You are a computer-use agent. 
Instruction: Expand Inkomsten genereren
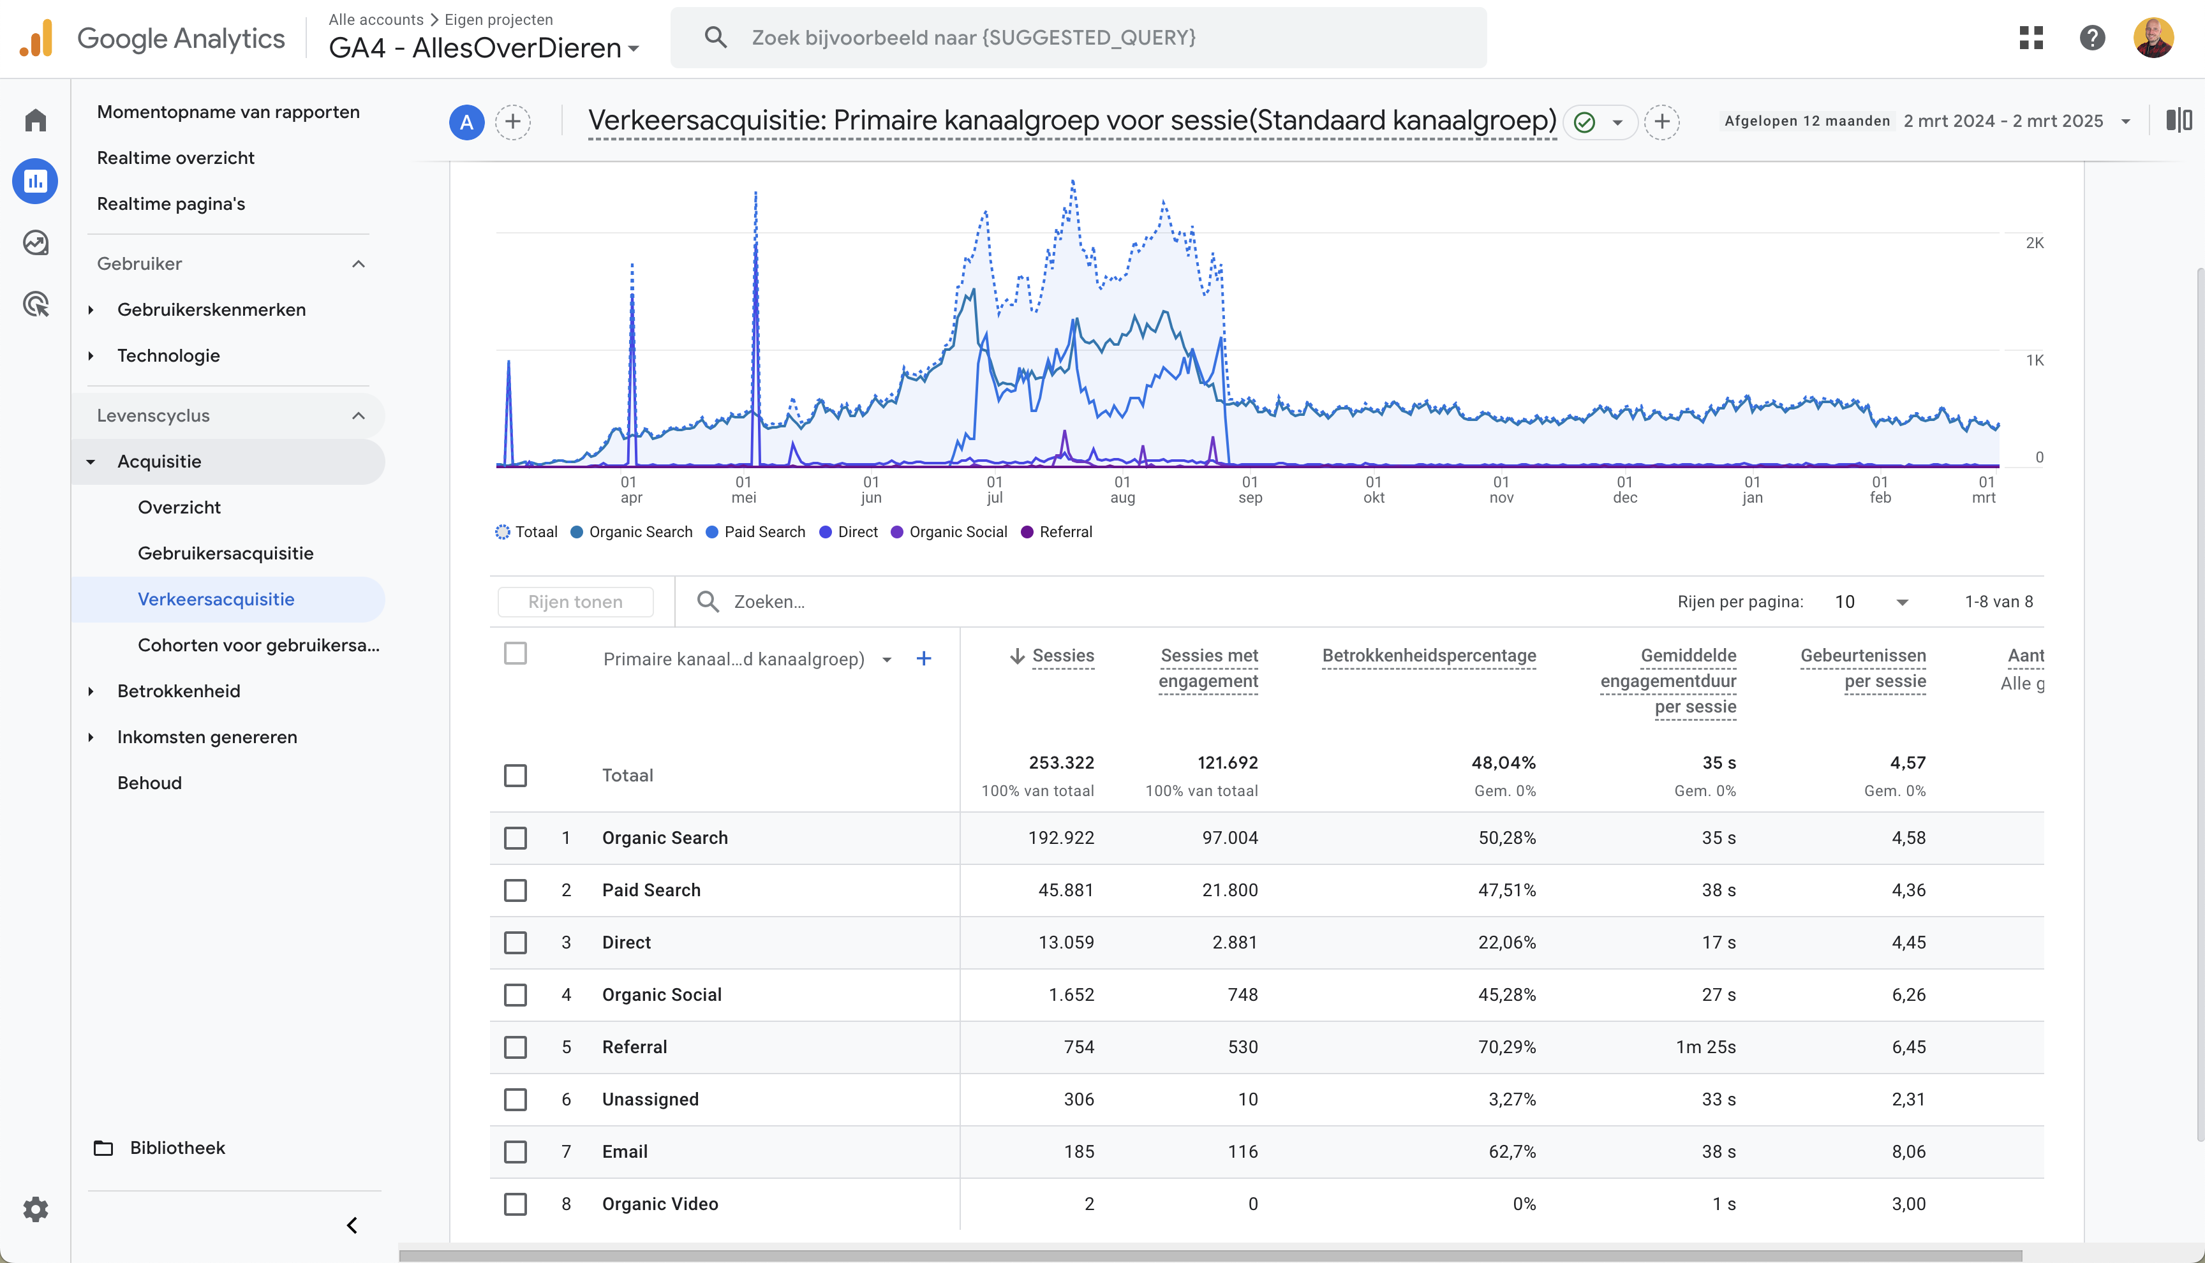90,737
